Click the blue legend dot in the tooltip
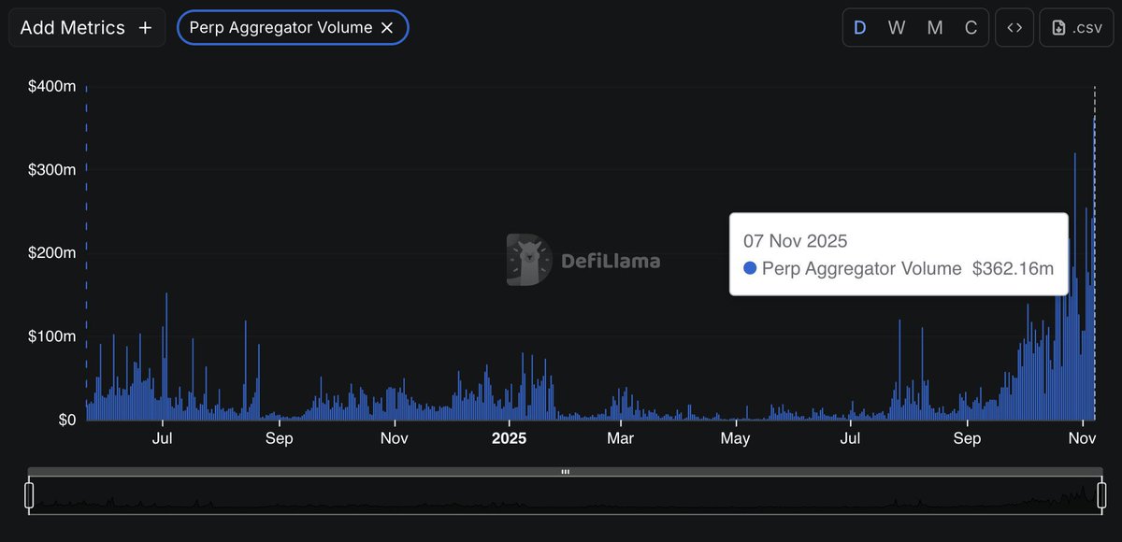 [x=750, y=268]
